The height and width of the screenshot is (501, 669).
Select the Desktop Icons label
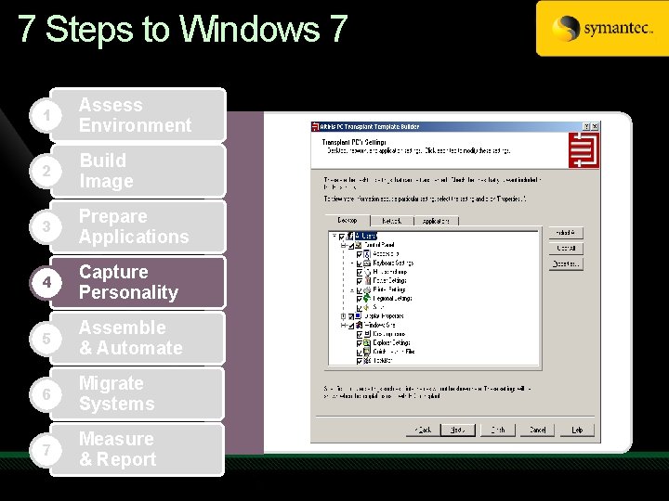click(x=388, y=334)
